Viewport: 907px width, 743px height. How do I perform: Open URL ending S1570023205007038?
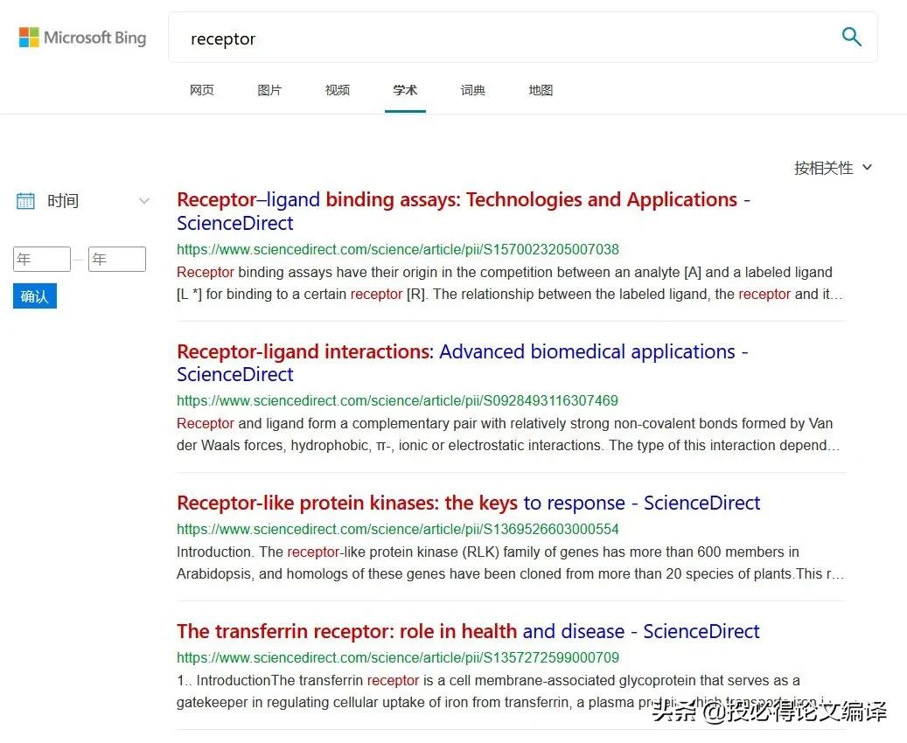397,249
